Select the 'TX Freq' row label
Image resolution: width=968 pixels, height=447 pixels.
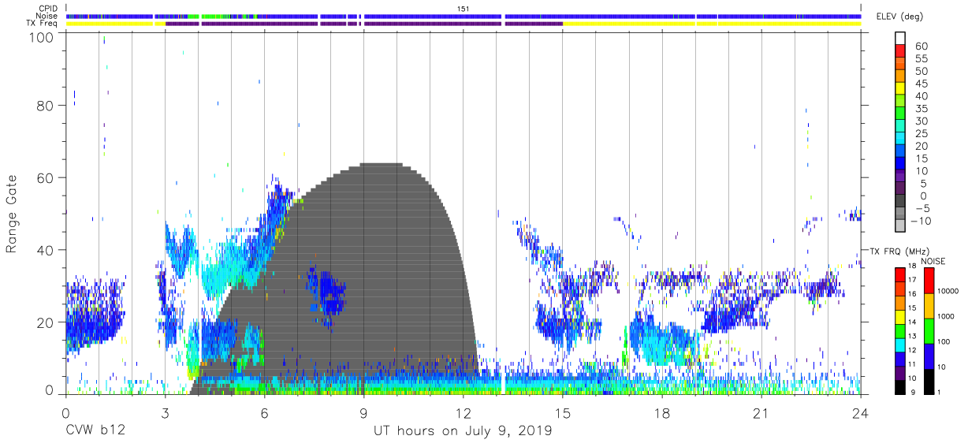[x=43, y=24]
